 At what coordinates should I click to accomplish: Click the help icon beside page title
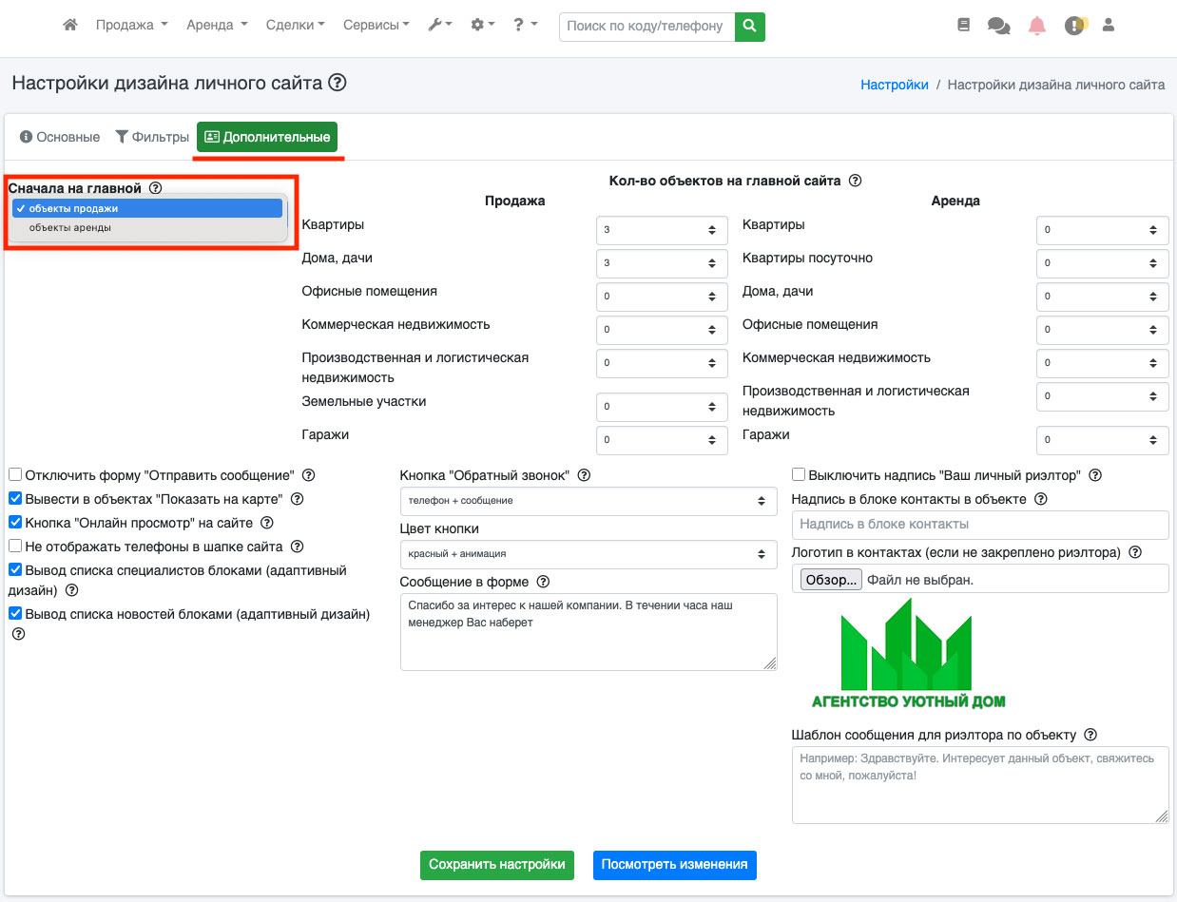click(337, 84)
